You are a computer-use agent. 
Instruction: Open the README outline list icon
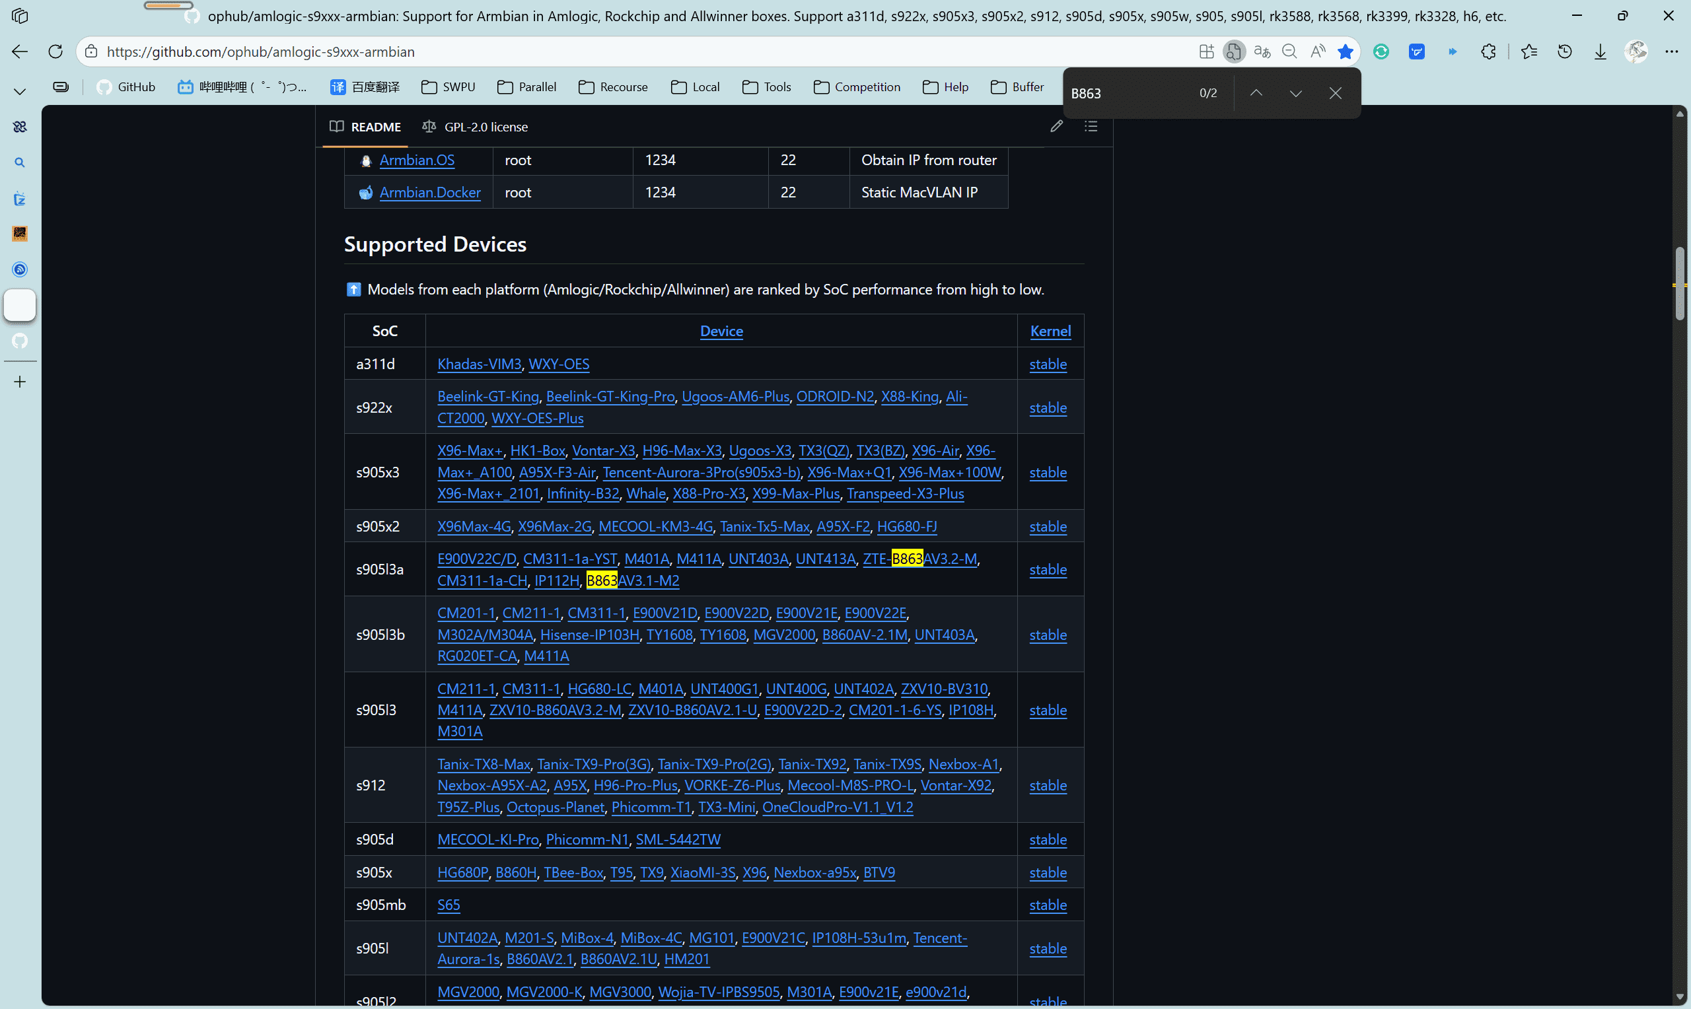(x=1091, y=127)
